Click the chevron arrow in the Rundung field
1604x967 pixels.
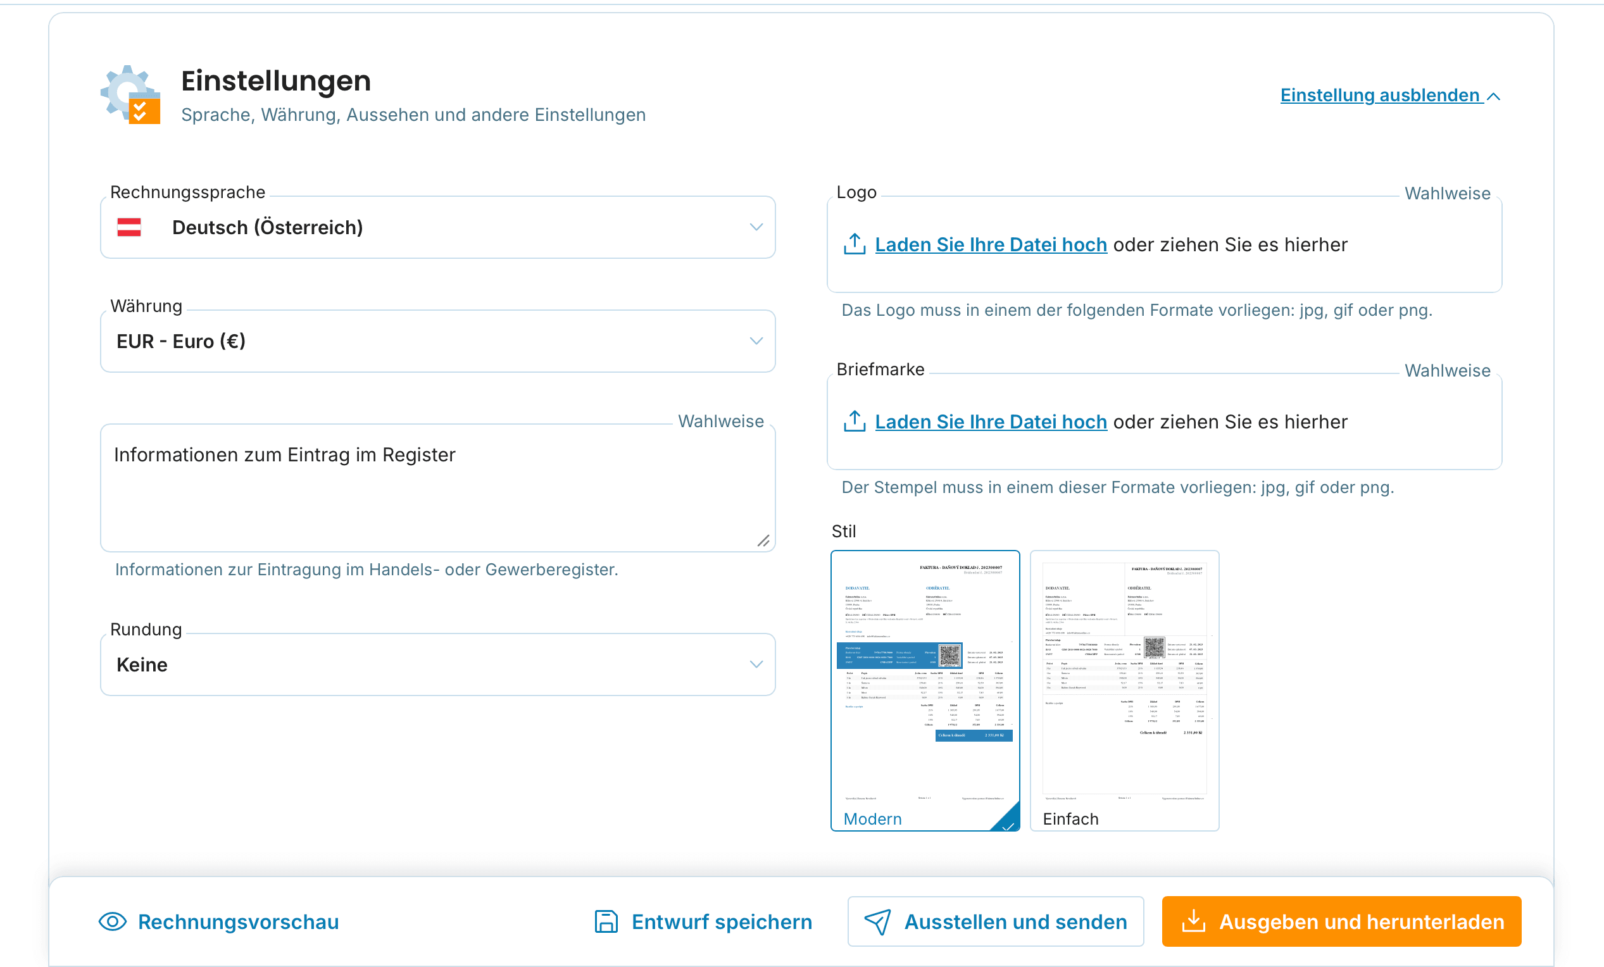(x=756, y=664)
